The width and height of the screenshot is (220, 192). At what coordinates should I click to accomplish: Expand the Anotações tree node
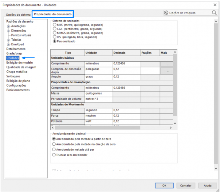pos(9,26)
